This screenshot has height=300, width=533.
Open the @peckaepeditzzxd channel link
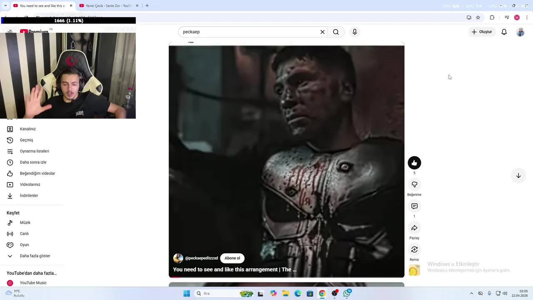[202, 258]
